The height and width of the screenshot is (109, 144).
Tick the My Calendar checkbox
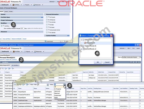pos(47,32)
